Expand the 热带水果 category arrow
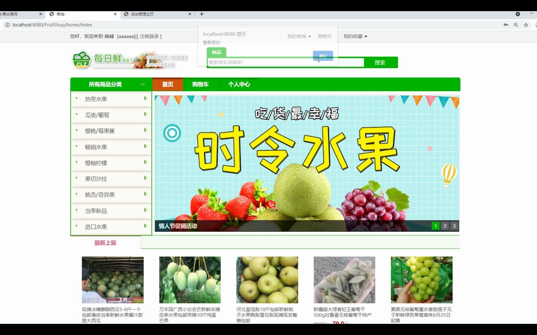This screenshot has width=537, height=335. coord(145,98)
